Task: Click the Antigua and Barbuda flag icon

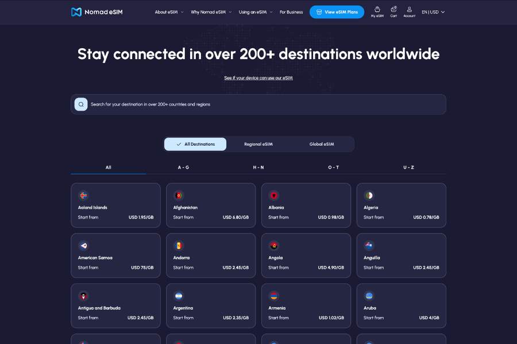Action: pyautogui.click(x=83, y=296)
